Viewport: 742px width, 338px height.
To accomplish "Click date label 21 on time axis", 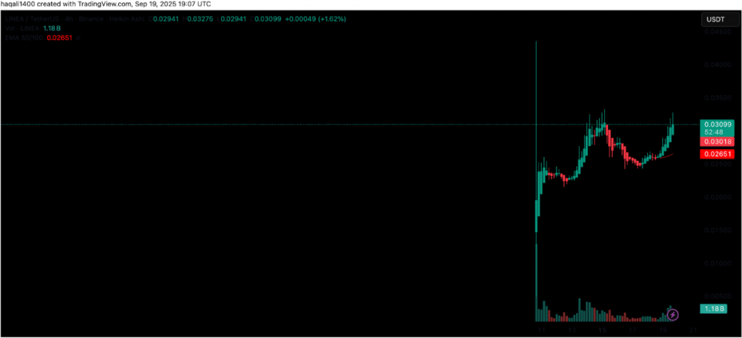I will coord(693,329).
